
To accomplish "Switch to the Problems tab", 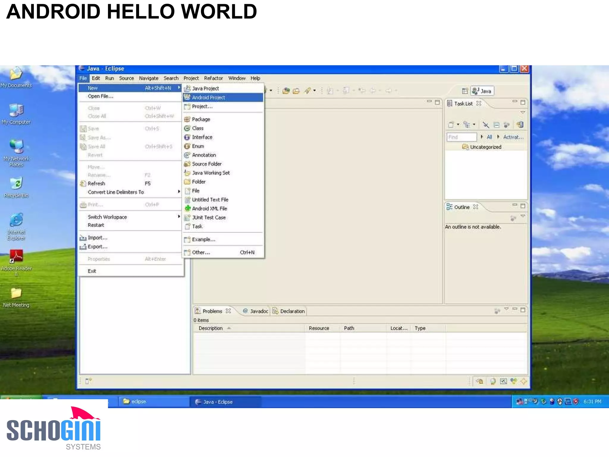I will [x=213, y=311].
